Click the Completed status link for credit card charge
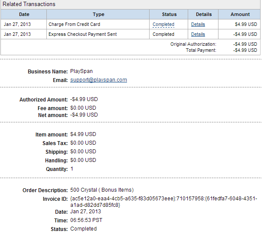 163,25
